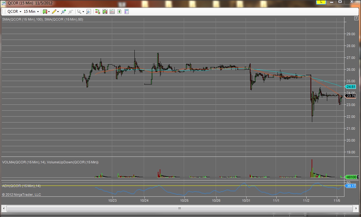Select the pencil drawing tools icon
The width and height of the screenshot is (361, 217).
click(x=54, y=12)
